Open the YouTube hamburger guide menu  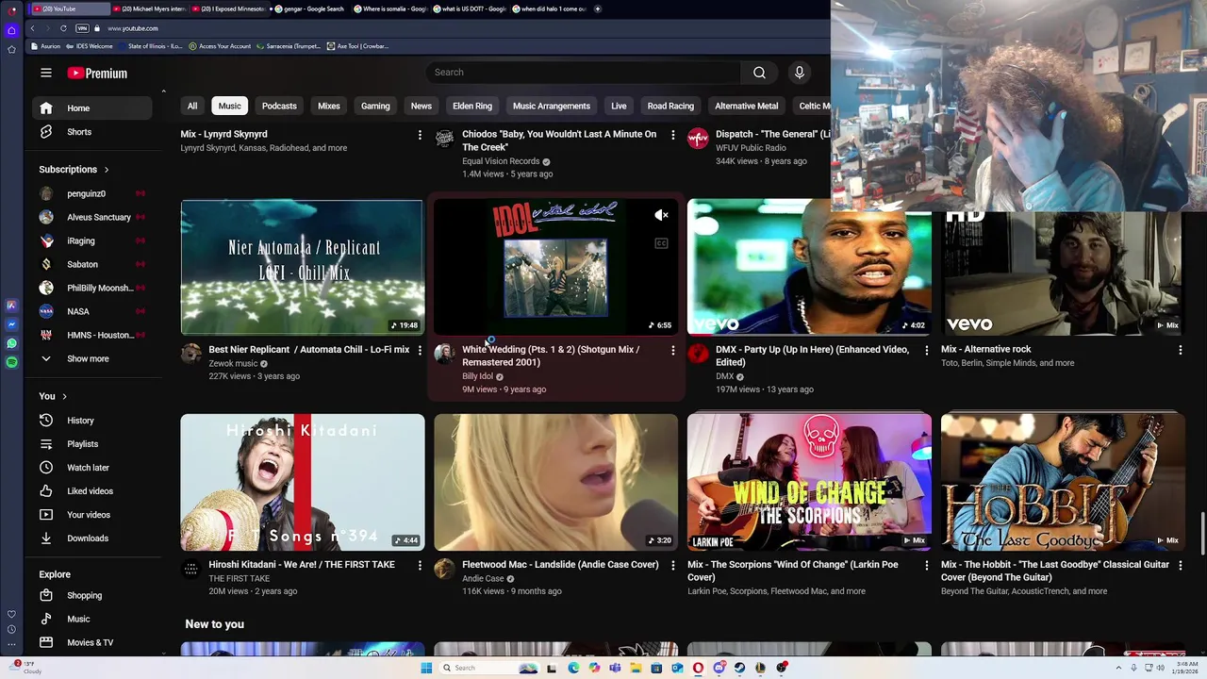coord(45,73)
